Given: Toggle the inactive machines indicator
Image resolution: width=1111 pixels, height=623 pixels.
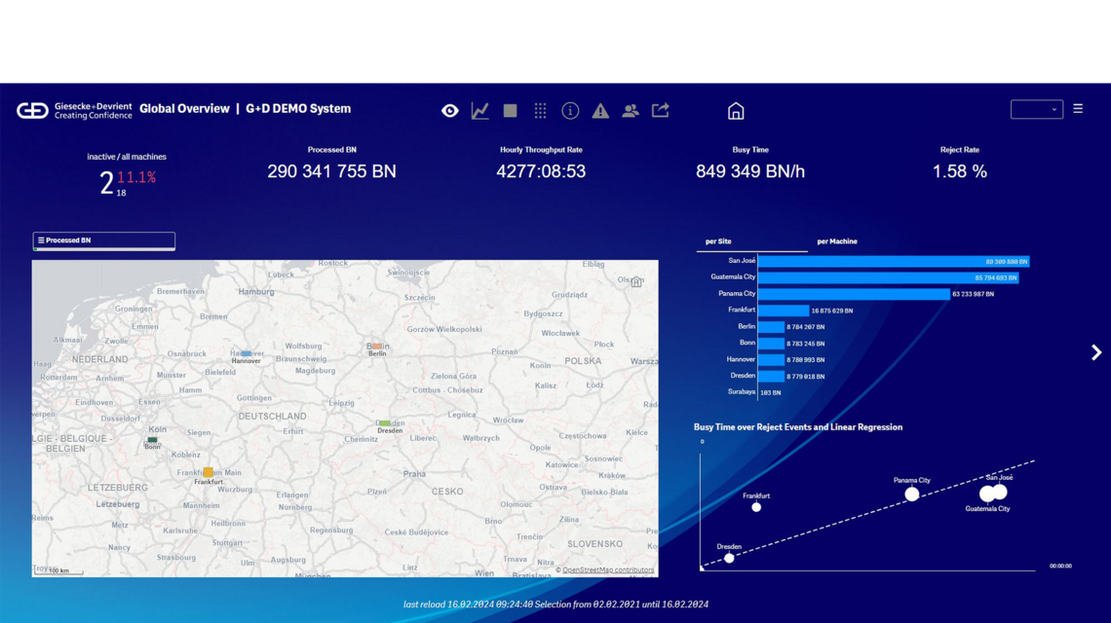Looking at the screenshot, I should pos(107,173).
